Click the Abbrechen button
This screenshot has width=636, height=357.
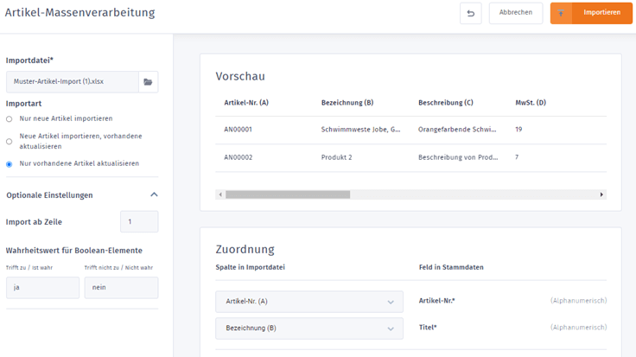[x=516, y=13]
